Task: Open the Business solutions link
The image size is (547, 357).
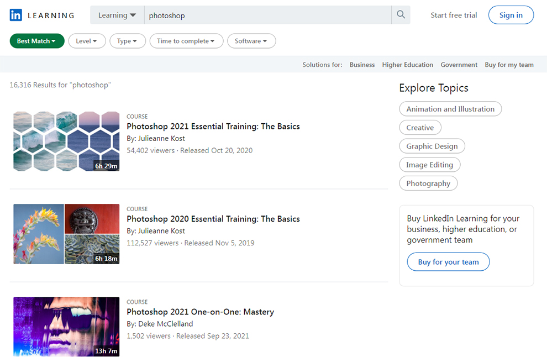Action: tap(362, 65)
